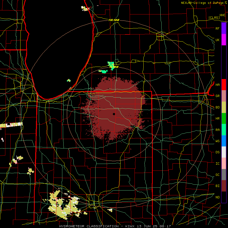Click the 'RF' legend label
The height and width of the screenshot is (228, 228).
[x=217, y=28]
